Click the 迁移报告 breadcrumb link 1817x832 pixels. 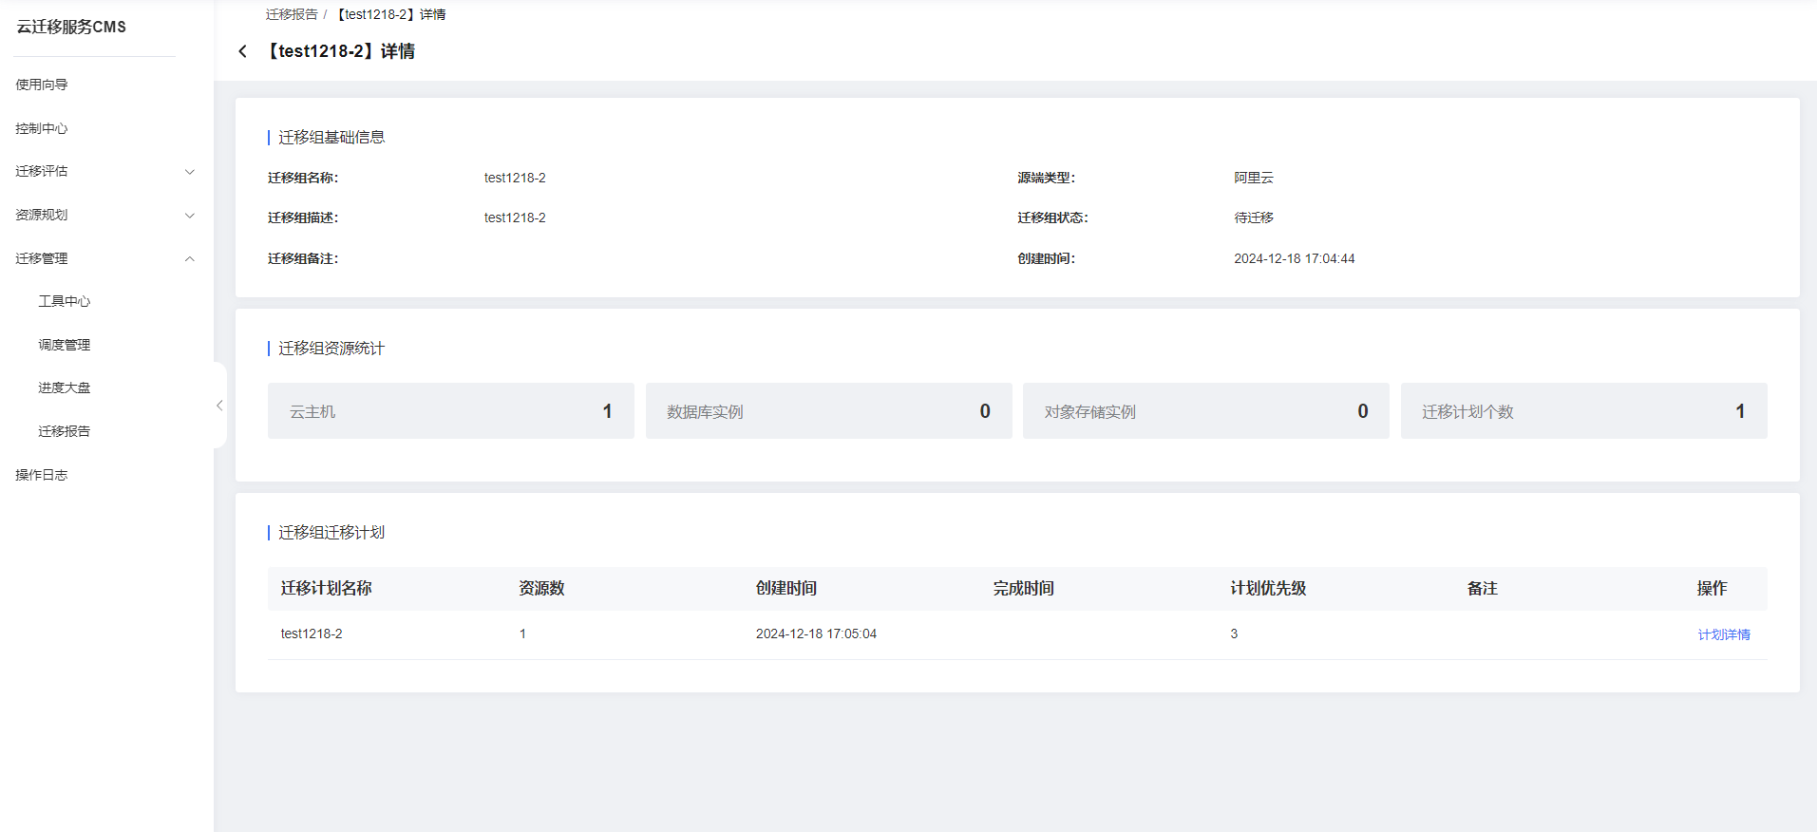click(x=292, y=14)
